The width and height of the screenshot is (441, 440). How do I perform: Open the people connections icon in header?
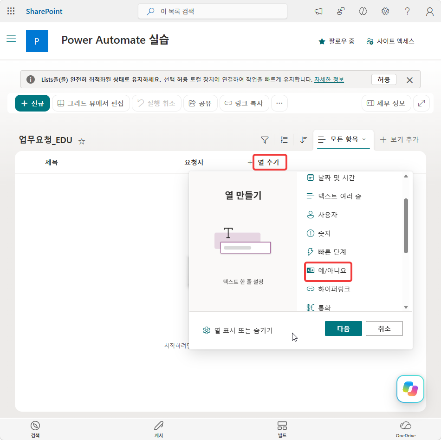(341, 11)
